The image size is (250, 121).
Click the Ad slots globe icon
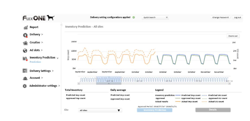point(25,50)
